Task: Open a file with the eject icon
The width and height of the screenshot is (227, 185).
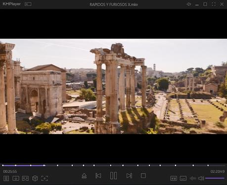Action: 84,176
